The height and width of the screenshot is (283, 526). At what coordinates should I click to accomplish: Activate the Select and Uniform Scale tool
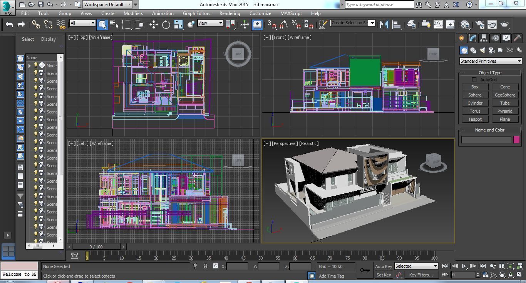point(178,25)
